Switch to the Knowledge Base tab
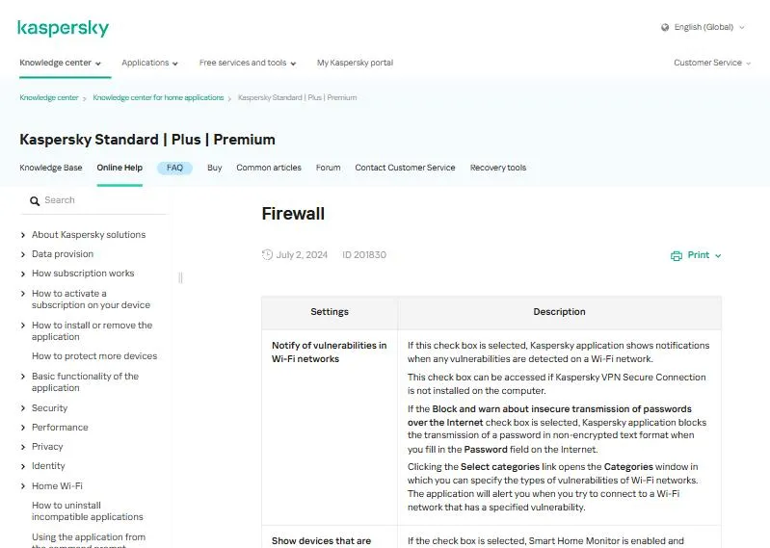The image size is (770, 548). (x=51, y=168)
